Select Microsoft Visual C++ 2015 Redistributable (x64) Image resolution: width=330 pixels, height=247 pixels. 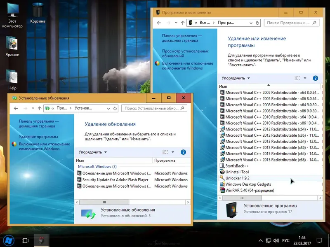click(271, 154)
